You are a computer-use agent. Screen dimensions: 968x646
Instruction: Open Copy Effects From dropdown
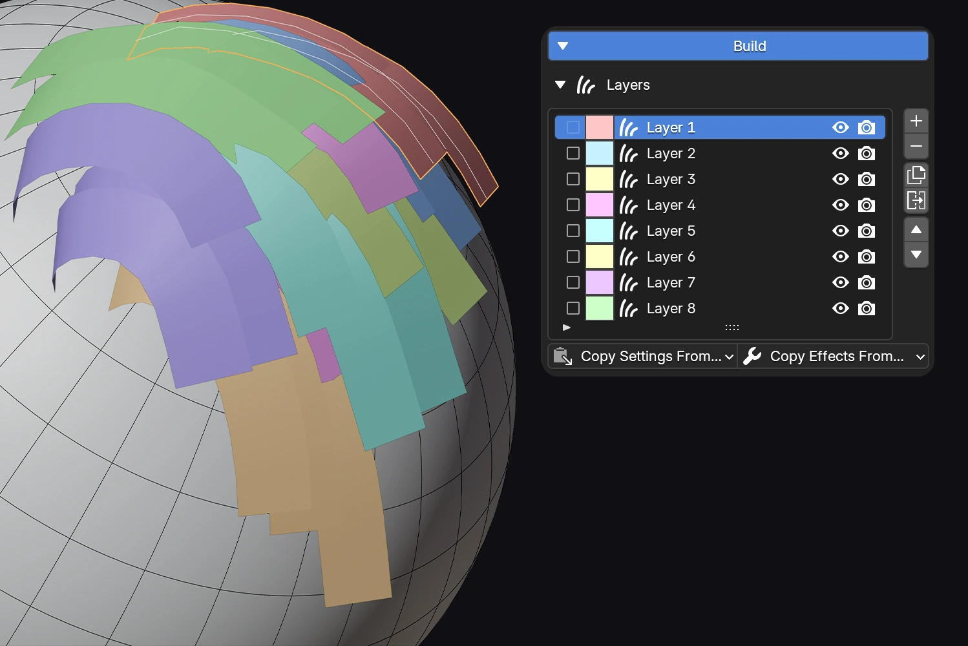coord(833,357)
